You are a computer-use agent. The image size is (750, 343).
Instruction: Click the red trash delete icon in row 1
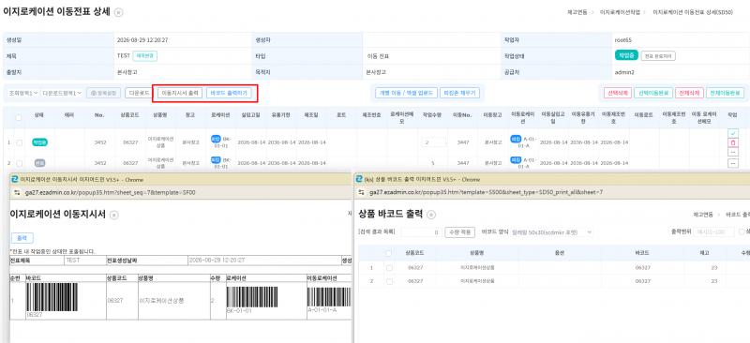[733, 142]
